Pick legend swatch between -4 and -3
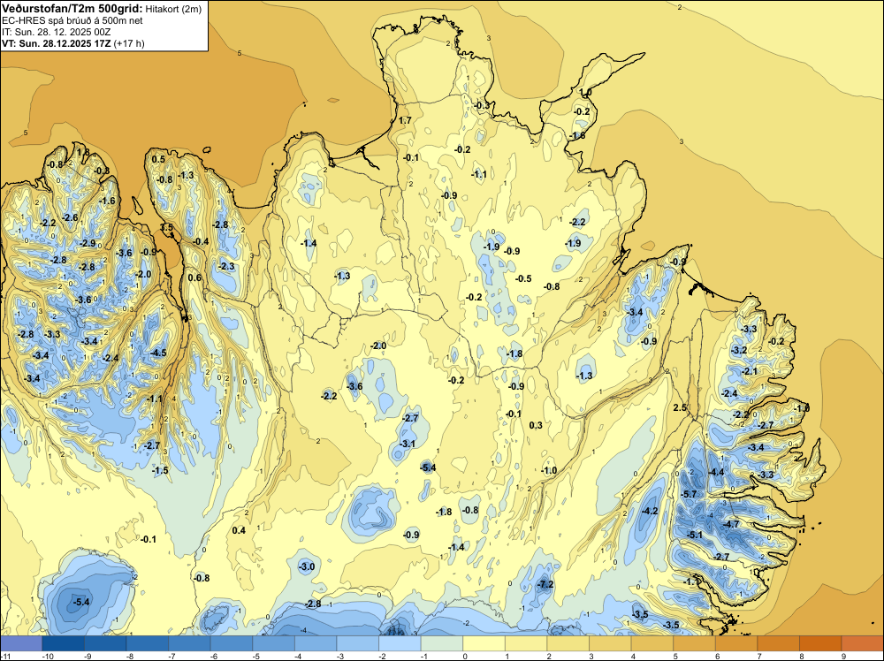 [x=316, y=643]
